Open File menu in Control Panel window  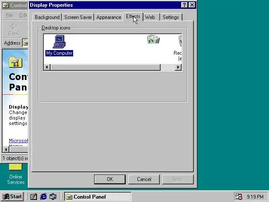point(9,15)
